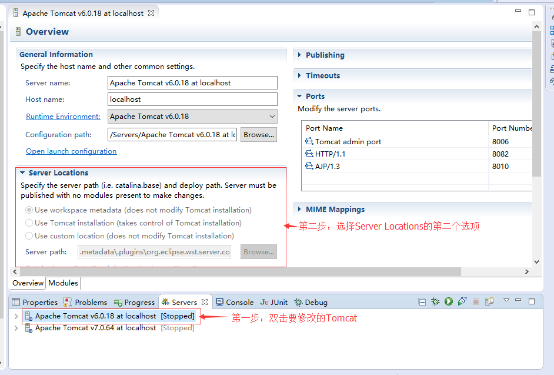Viewport: 554px width, 375px height.
Task: Click the editor horizontal scrollbar thumb
Action: [241, 272]
